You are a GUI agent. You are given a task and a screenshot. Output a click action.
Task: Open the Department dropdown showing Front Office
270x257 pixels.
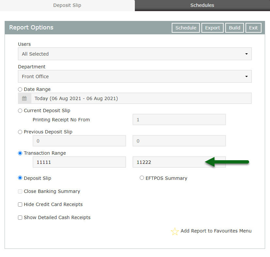click(135, 77)
